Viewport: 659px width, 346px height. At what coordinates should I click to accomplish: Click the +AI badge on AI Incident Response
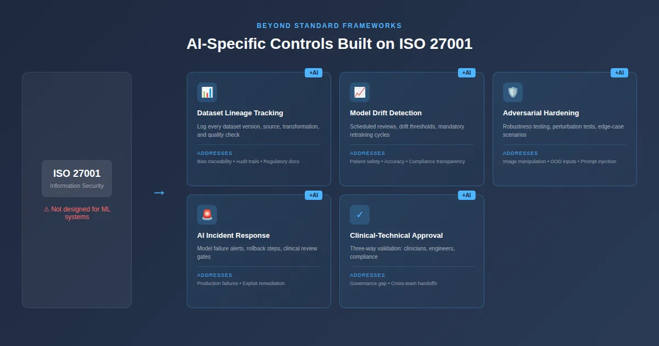pyautogui.click(x=314, y=195)
